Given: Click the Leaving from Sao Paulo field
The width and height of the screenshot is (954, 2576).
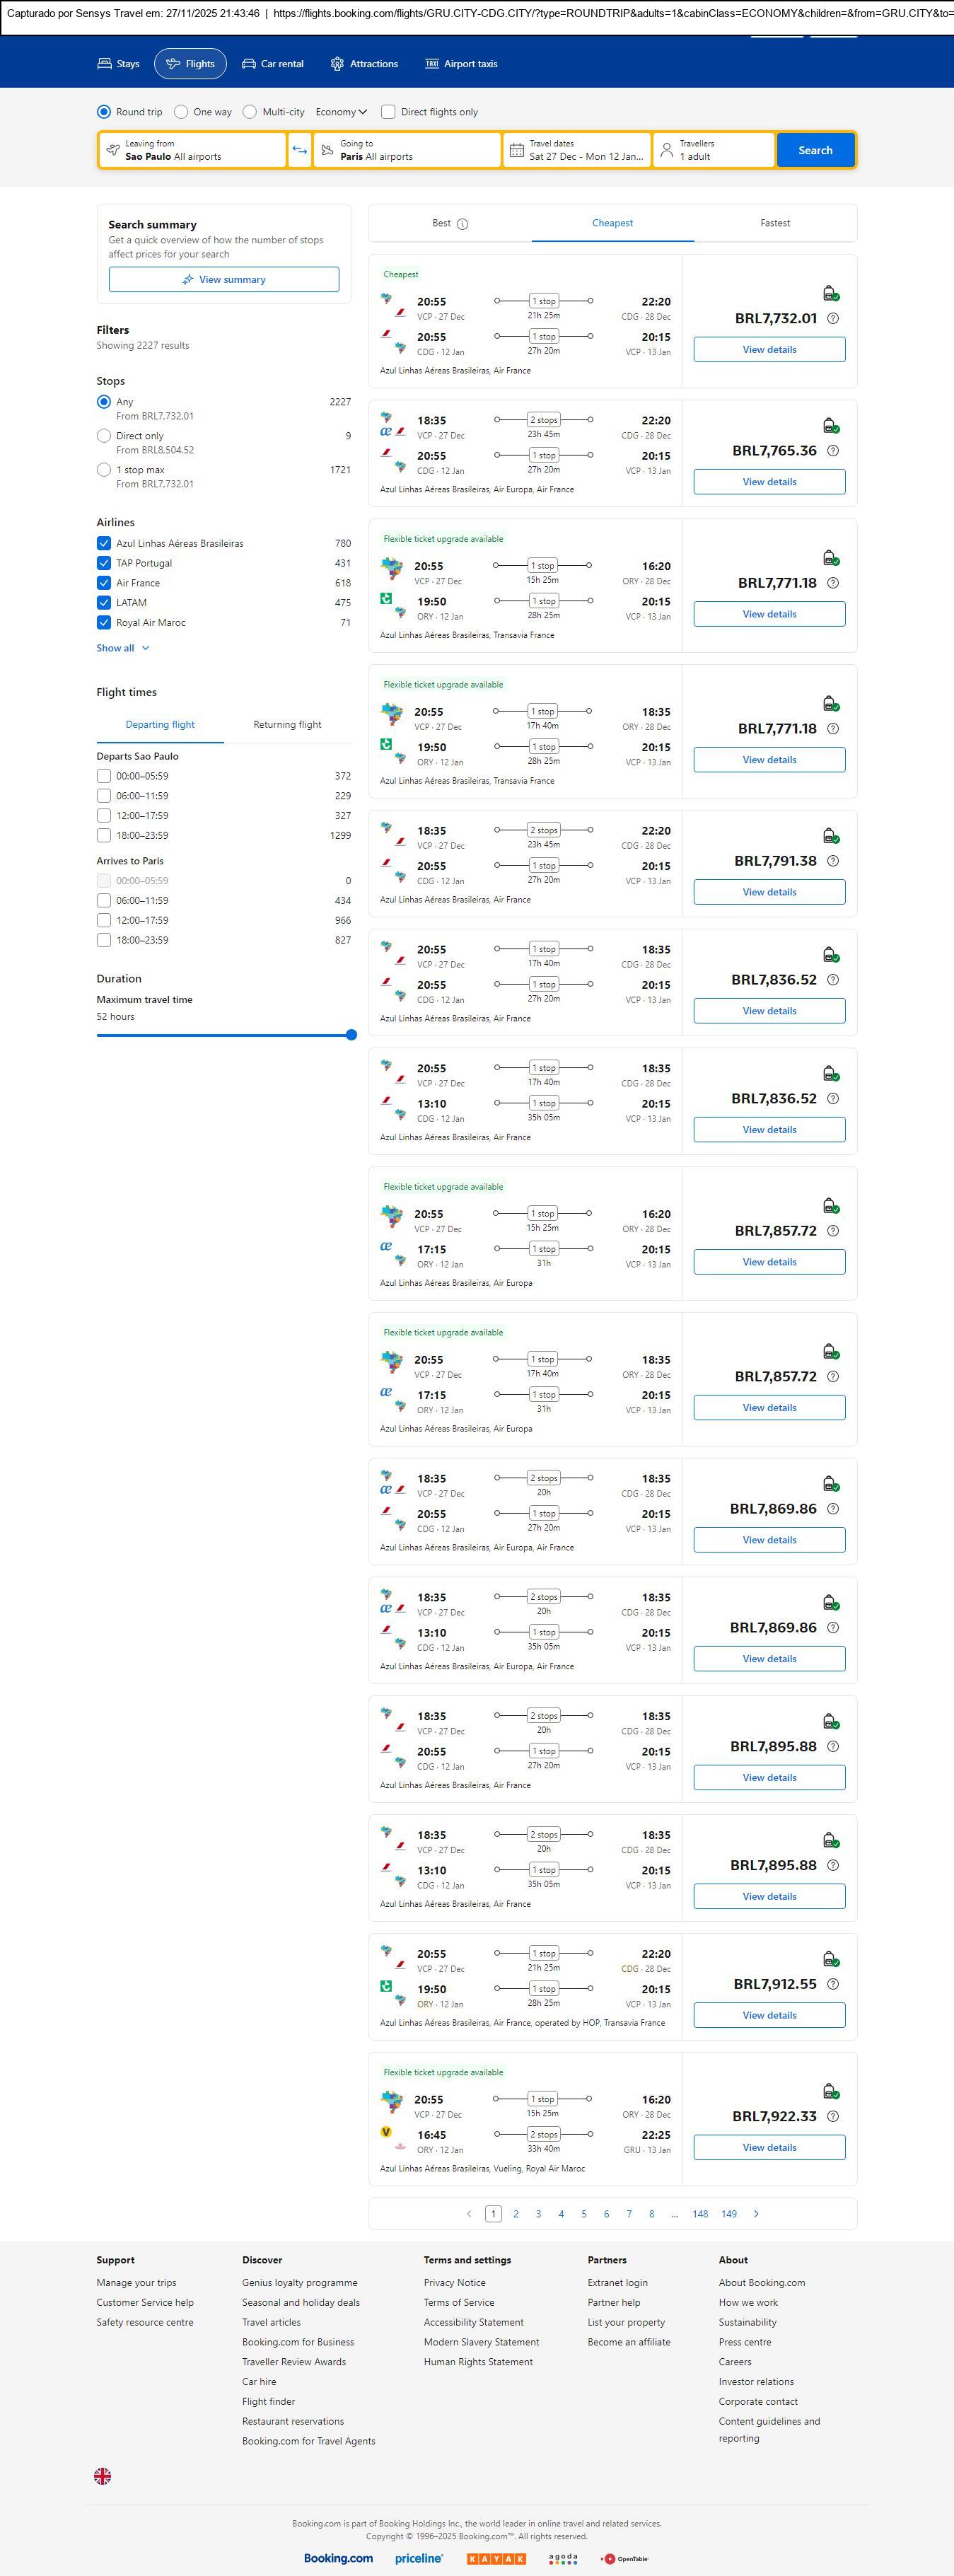Looking at the screenshot, I should [192, 150].
